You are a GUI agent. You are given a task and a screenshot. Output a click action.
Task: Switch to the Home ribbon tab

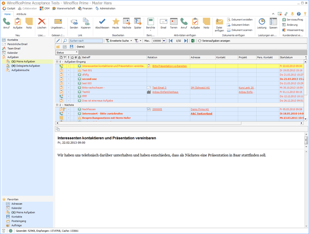pyautogui.click(x=7, y=14)
